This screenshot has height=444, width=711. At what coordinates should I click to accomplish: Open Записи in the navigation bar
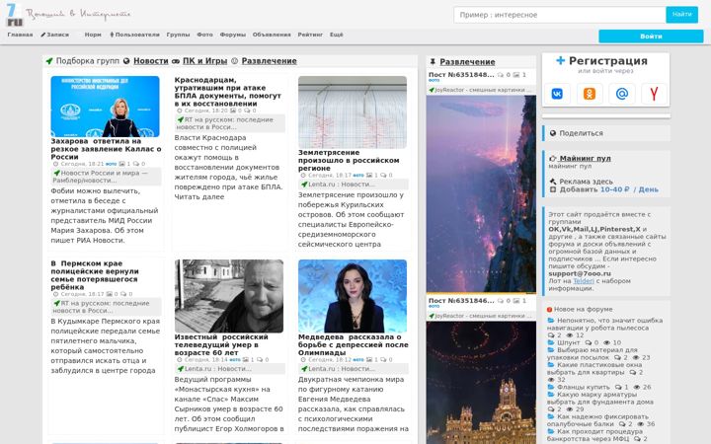[55, 35]
